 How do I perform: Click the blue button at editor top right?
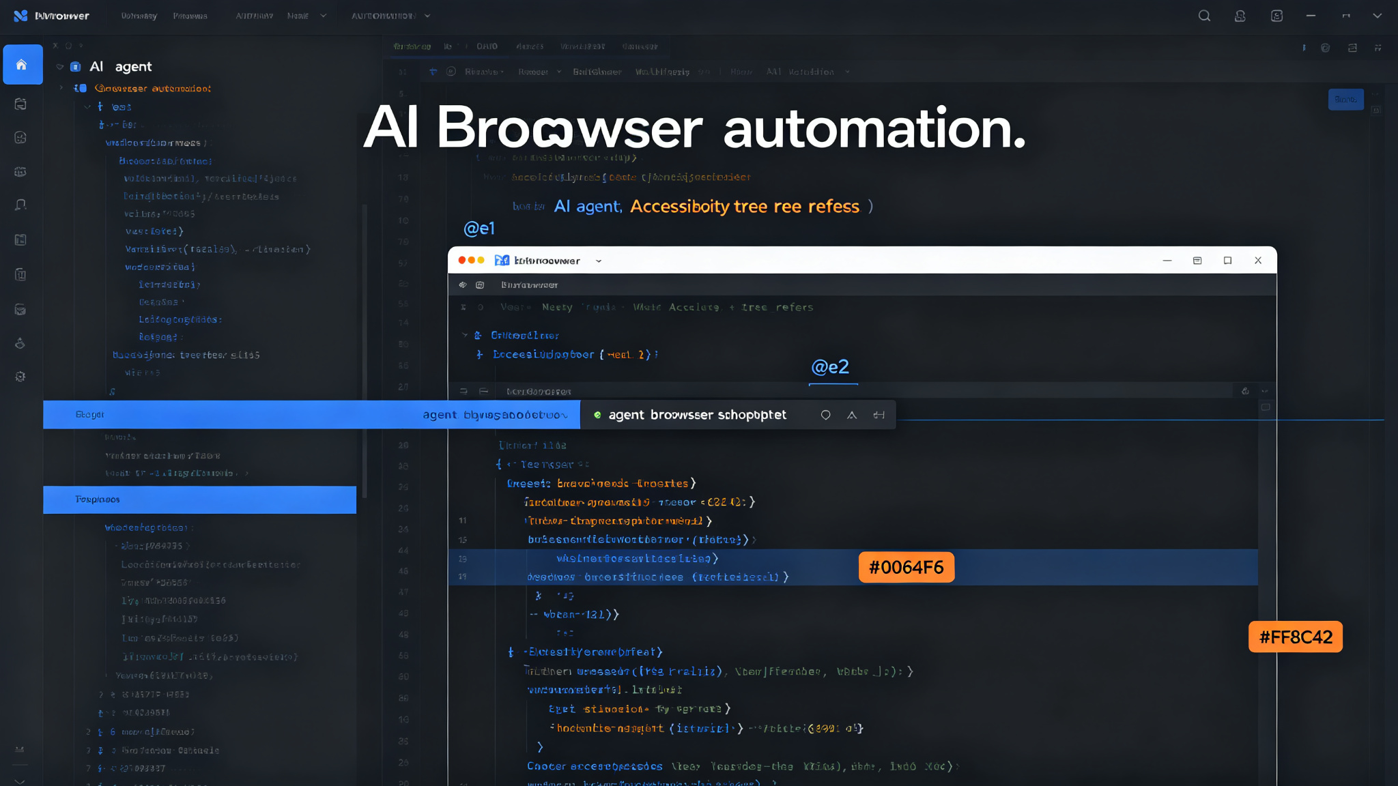tap(1345, 100)
